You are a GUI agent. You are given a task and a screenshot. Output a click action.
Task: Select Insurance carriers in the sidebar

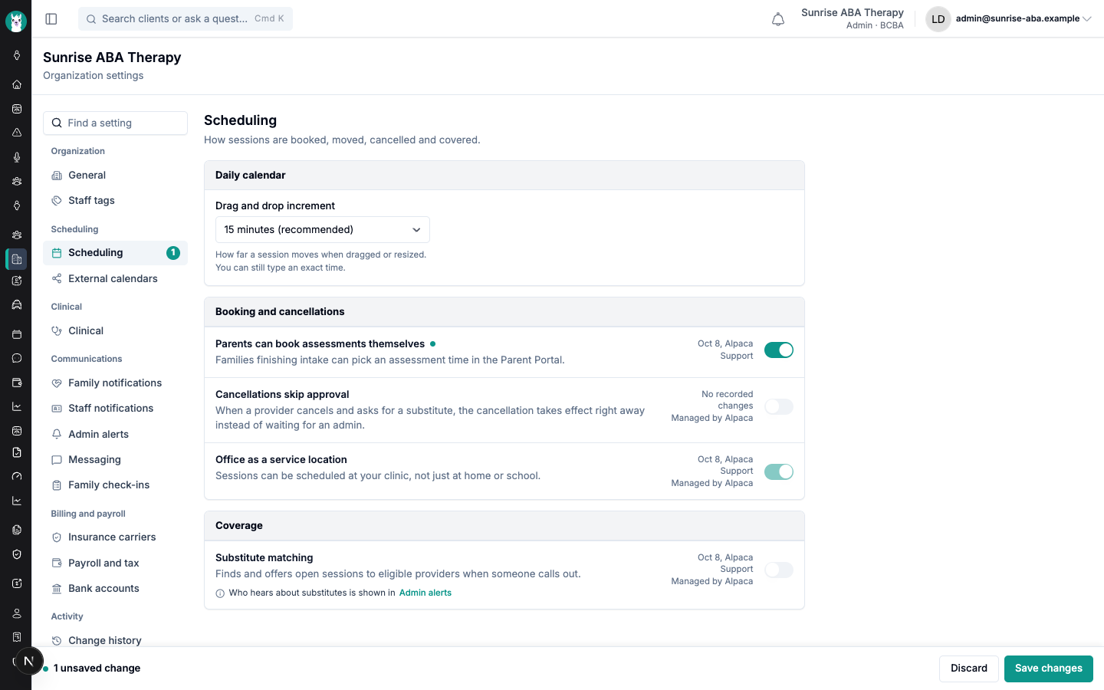coord(115,537)
